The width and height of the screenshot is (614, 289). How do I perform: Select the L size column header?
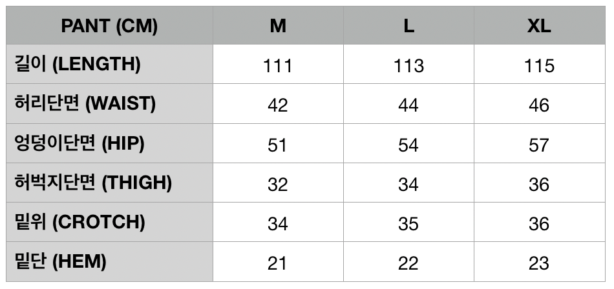click(x=408, y=26)
